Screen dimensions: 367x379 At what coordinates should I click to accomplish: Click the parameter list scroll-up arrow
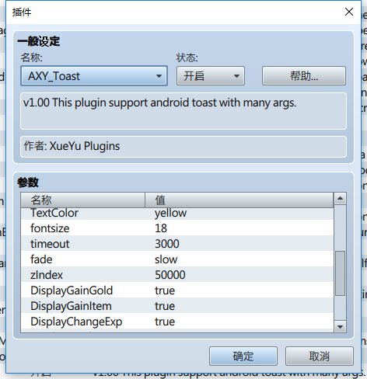pyautogui.click(x=340, y=199)
